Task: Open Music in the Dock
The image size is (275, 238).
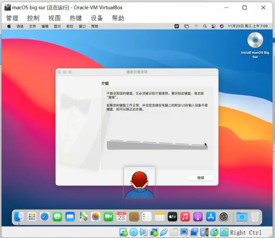Action: point(185,217)
